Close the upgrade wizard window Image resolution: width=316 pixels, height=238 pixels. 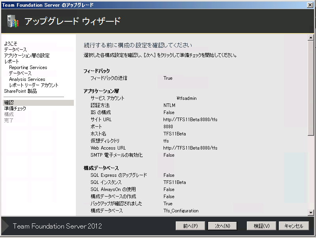(x=310, y=5)
